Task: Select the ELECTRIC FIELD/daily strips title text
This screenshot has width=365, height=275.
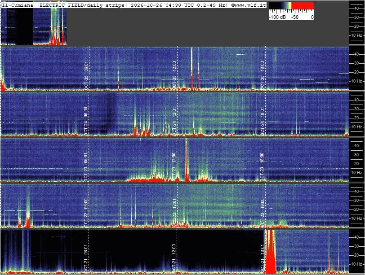Action: click(82, 5)
